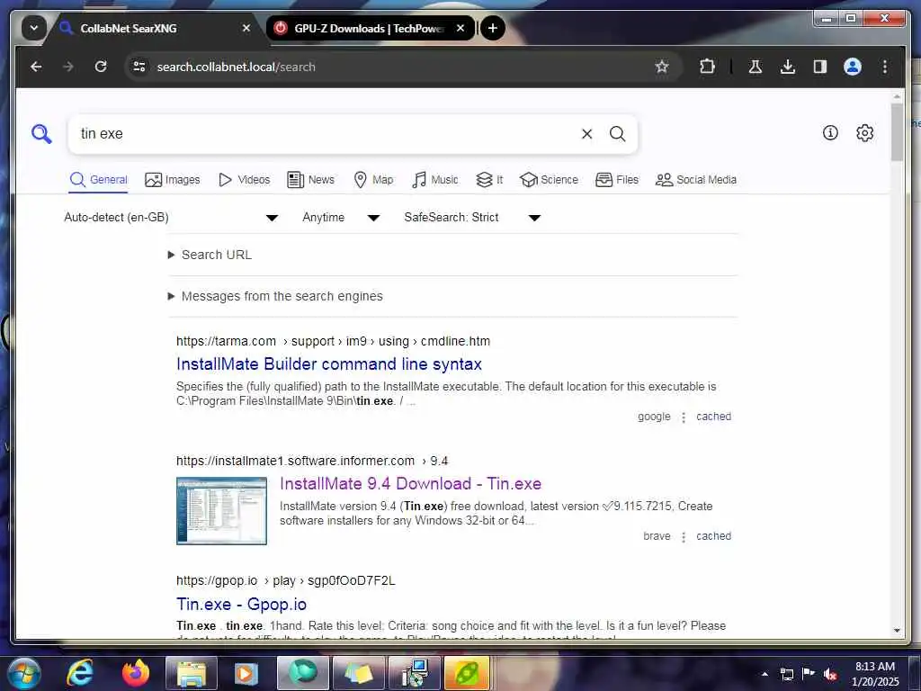Open the Auto-detect (en-GB) language dropdown
Viewport: 921px width, 691px height.
[171, 218]
